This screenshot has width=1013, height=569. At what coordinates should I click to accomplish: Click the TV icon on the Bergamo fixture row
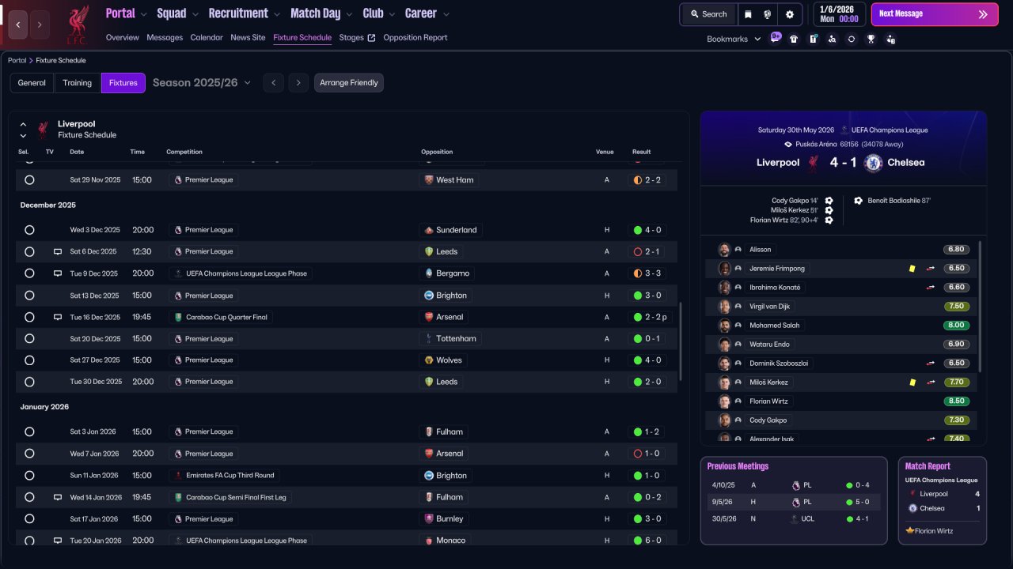[58, 273]
